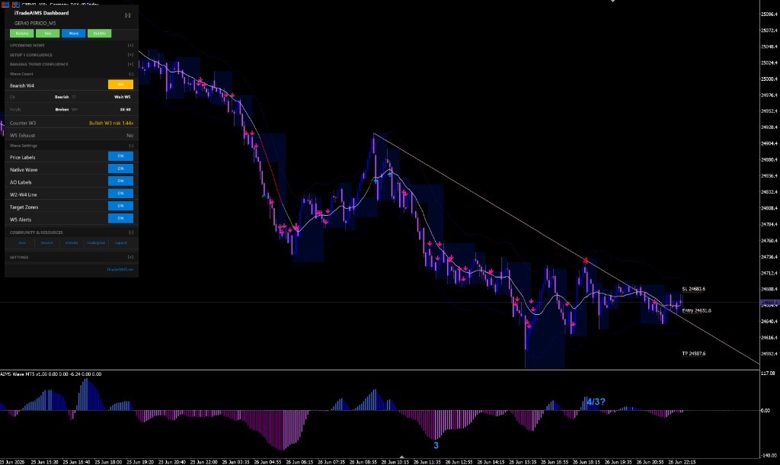This screenshot has width=780, height=465.
Task: Click the 4/3? wave label in the oscillator
Action: [596, 402]
